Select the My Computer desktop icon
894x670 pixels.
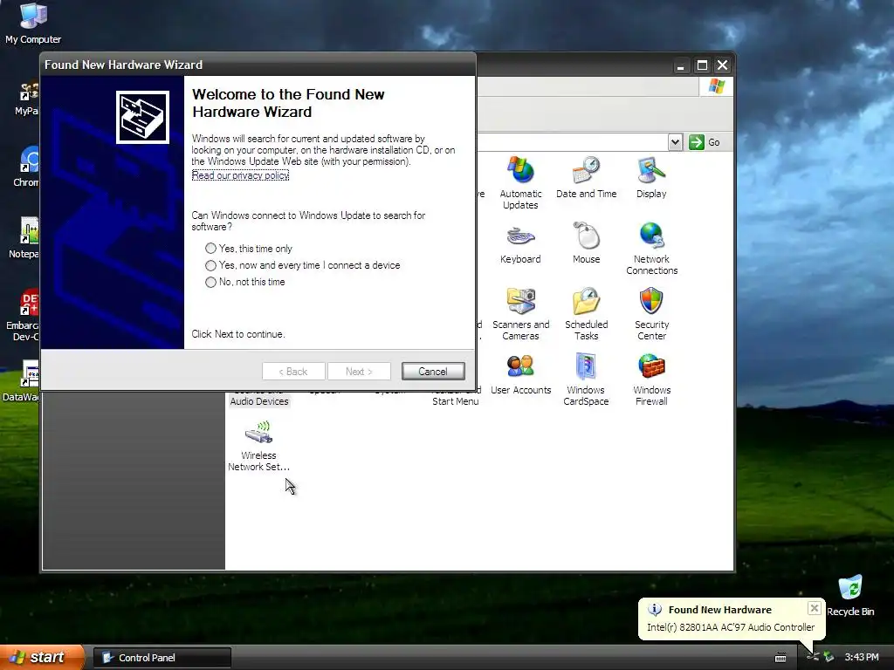coord(33,24)
